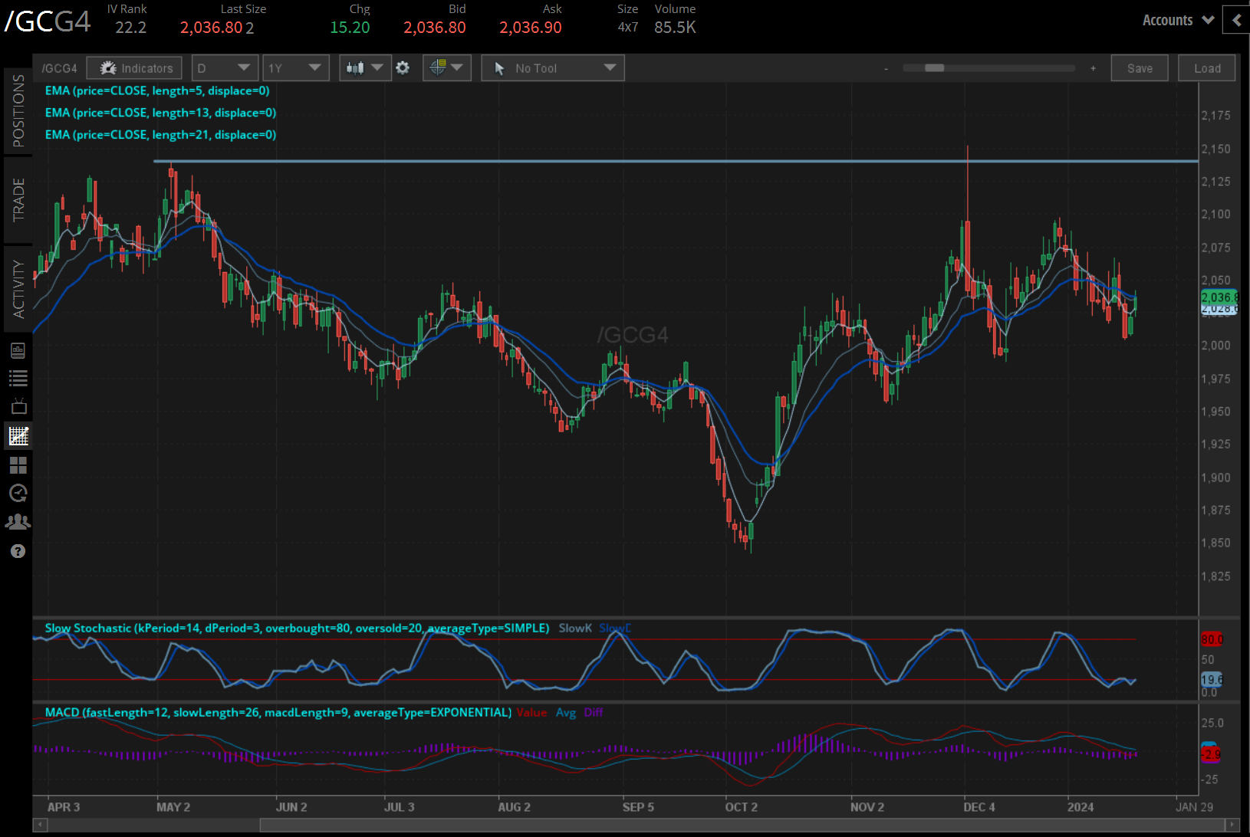The image size is (1250, 837).
Task: Open the candlestick chart style dropdown
Action: tap(365, 68)
